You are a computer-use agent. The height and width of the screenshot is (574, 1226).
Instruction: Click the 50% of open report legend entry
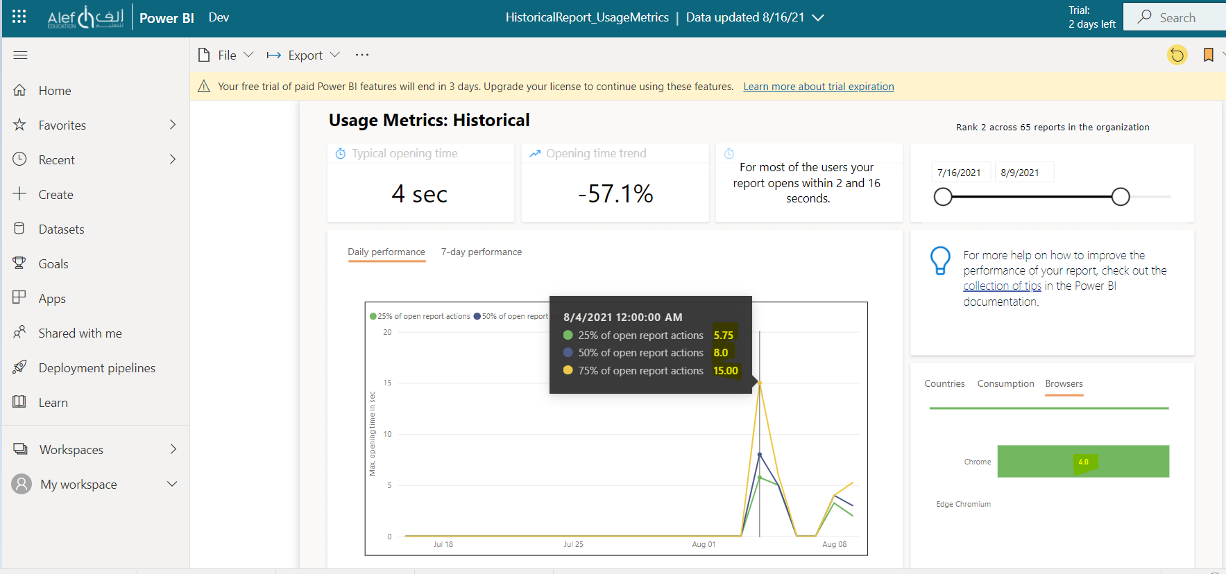click(511, 316)
